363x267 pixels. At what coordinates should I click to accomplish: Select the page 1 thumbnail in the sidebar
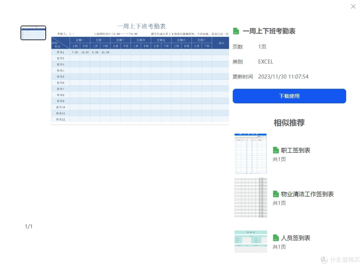coord(33,33)
